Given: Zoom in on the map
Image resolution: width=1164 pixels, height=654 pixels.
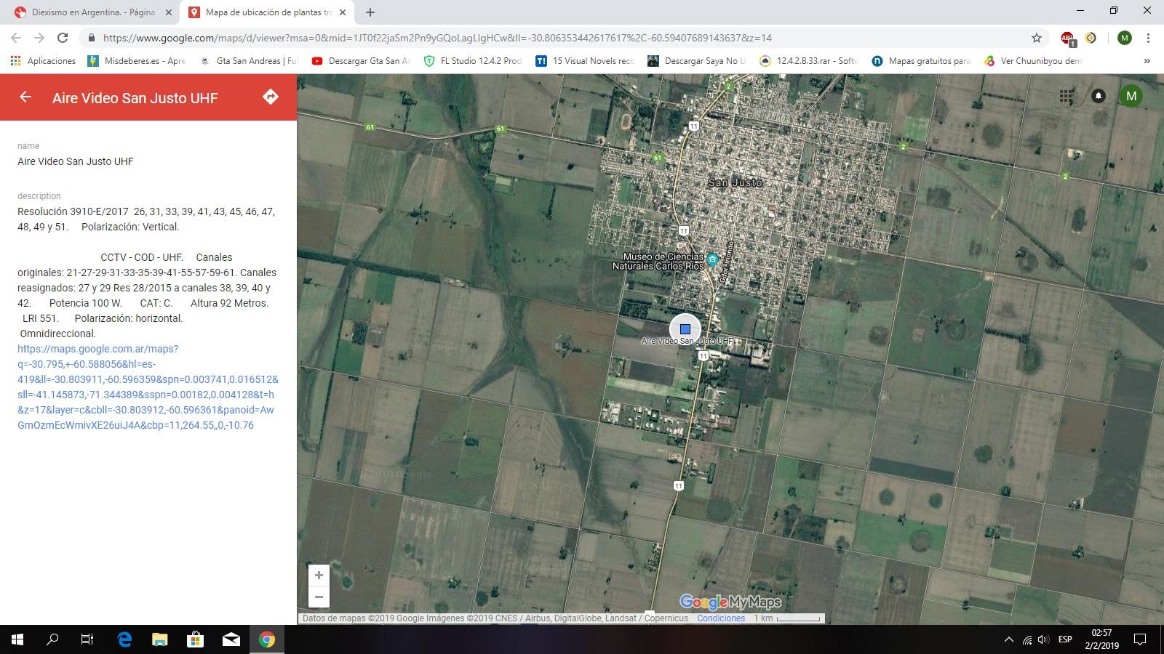Looking at the screenshot, I should [319, 576].
